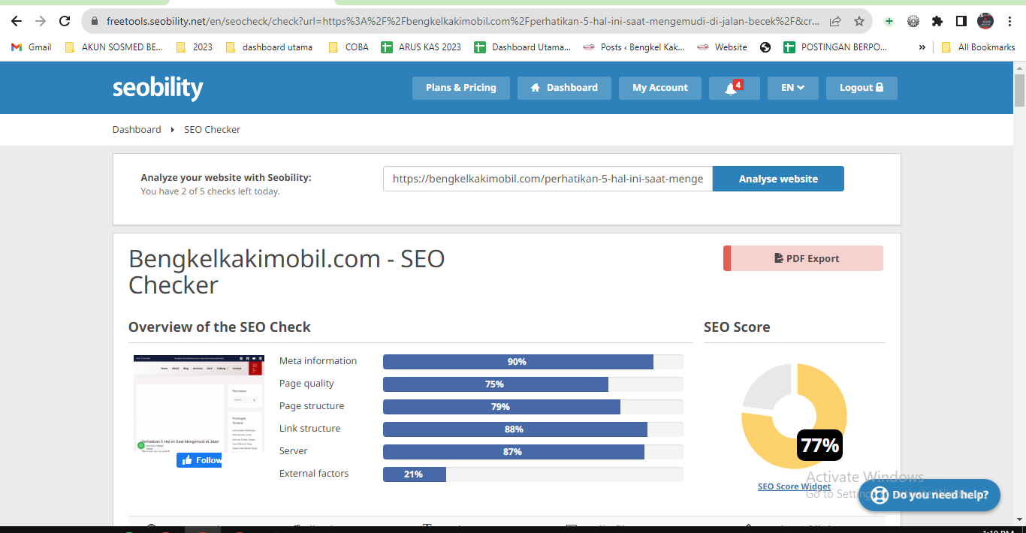Click the SEO score donut chart
The height and width of the screenshot is (533, 1026).
tap(794, 416)
